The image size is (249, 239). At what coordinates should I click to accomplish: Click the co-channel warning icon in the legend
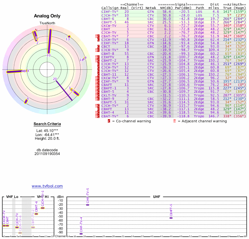click(109, 121)
